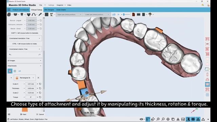Screen dimensions: 217x122
Task: Click the Next button
Action: [x=23, y=115]
